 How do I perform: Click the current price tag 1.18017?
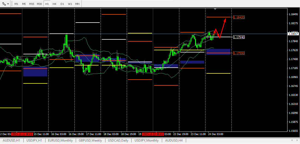point(293,34)
